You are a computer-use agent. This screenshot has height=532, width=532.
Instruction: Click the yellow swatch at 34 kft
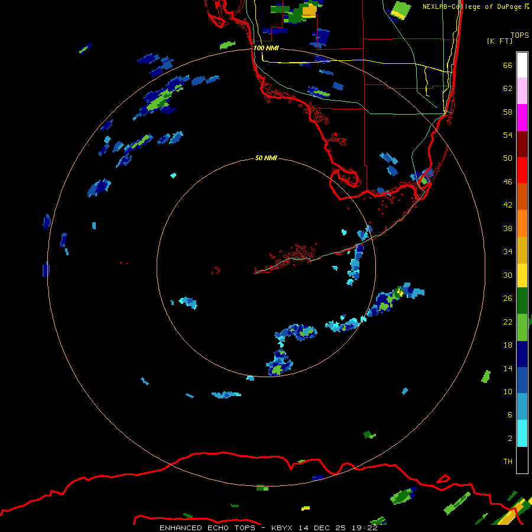pos(522,275)
